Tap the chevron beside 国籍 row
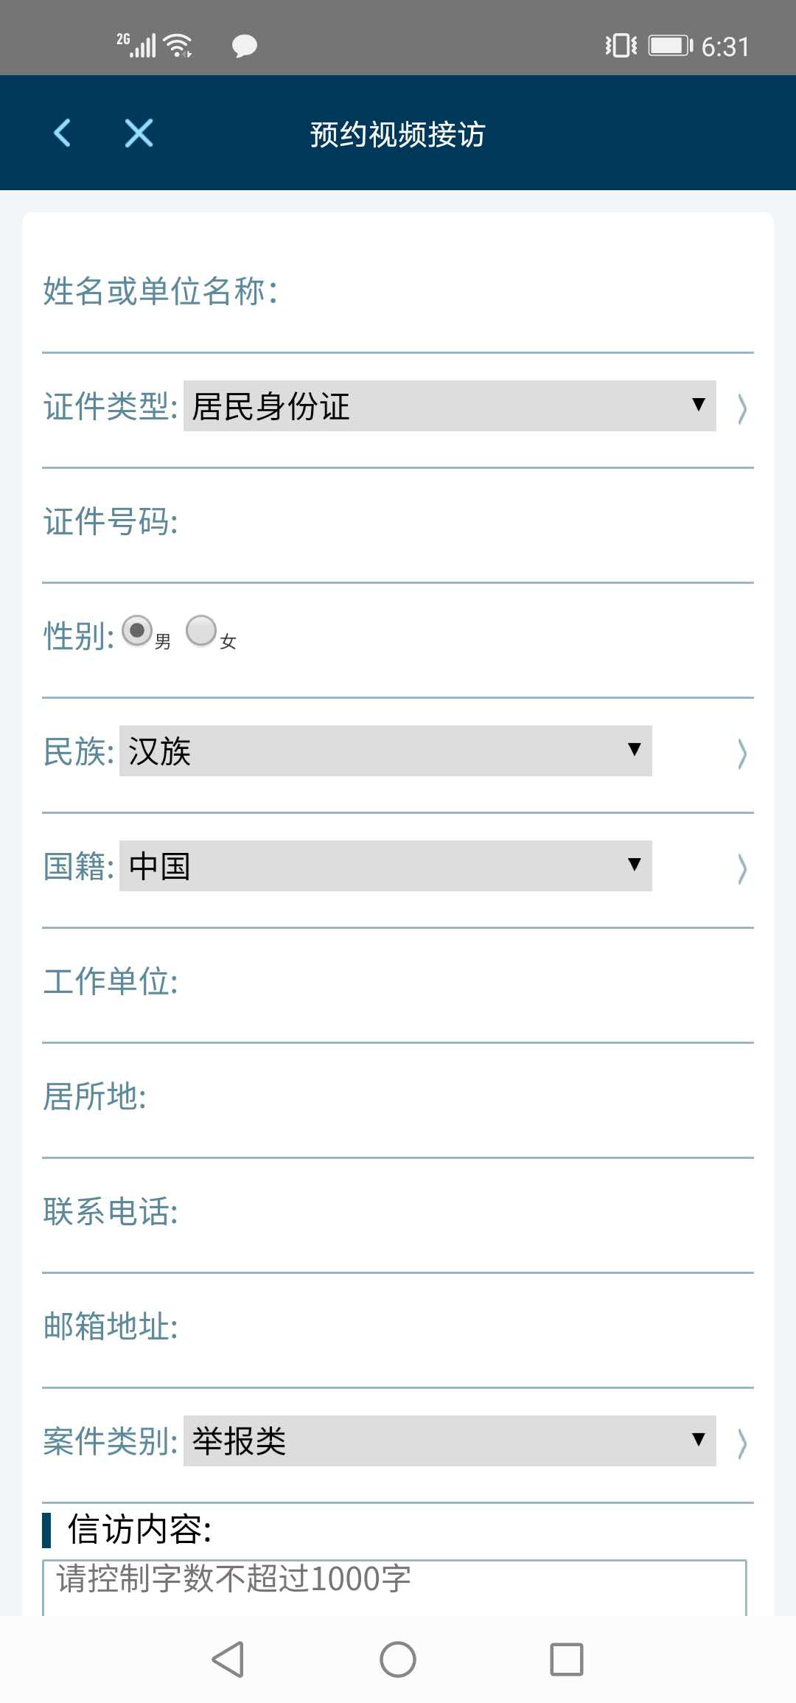The height and width of the screenshot is (1703, 796). click(742, 868)
